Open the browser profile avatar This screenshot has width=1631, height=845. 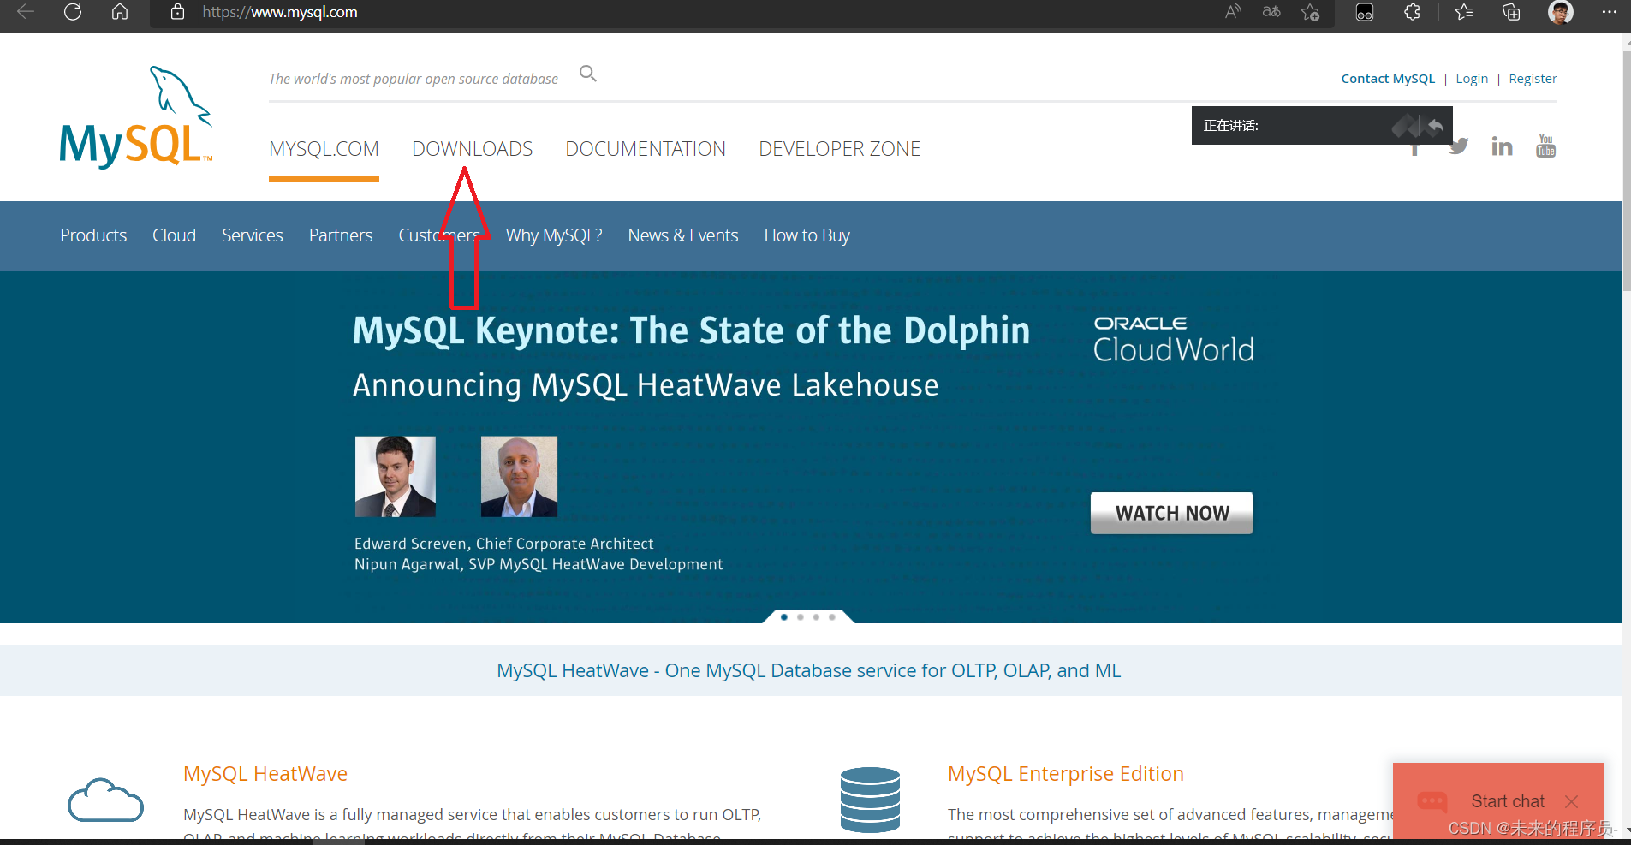[1560, 12]
